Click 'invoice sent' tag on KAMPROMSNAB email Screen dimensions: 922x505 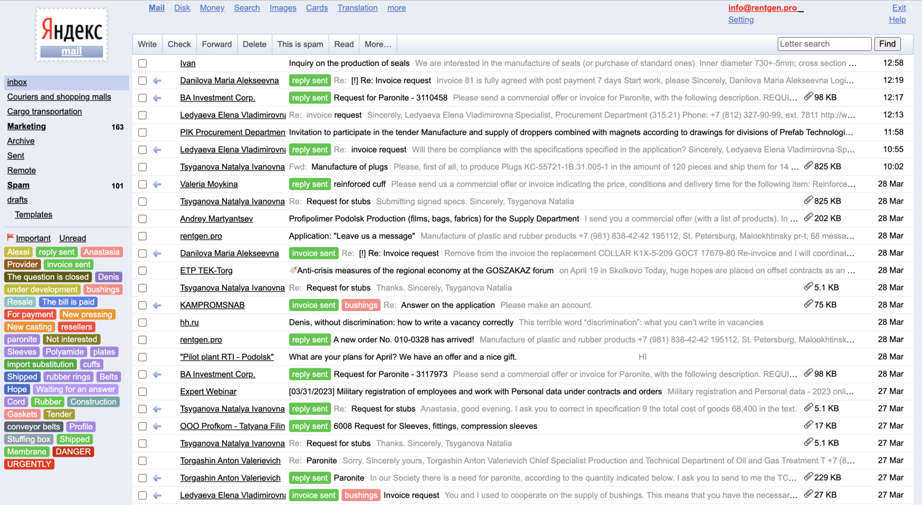[x=313, y=305]
